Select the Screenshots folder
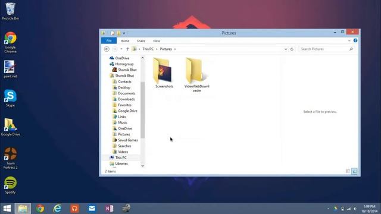 (x=164, y=73)
